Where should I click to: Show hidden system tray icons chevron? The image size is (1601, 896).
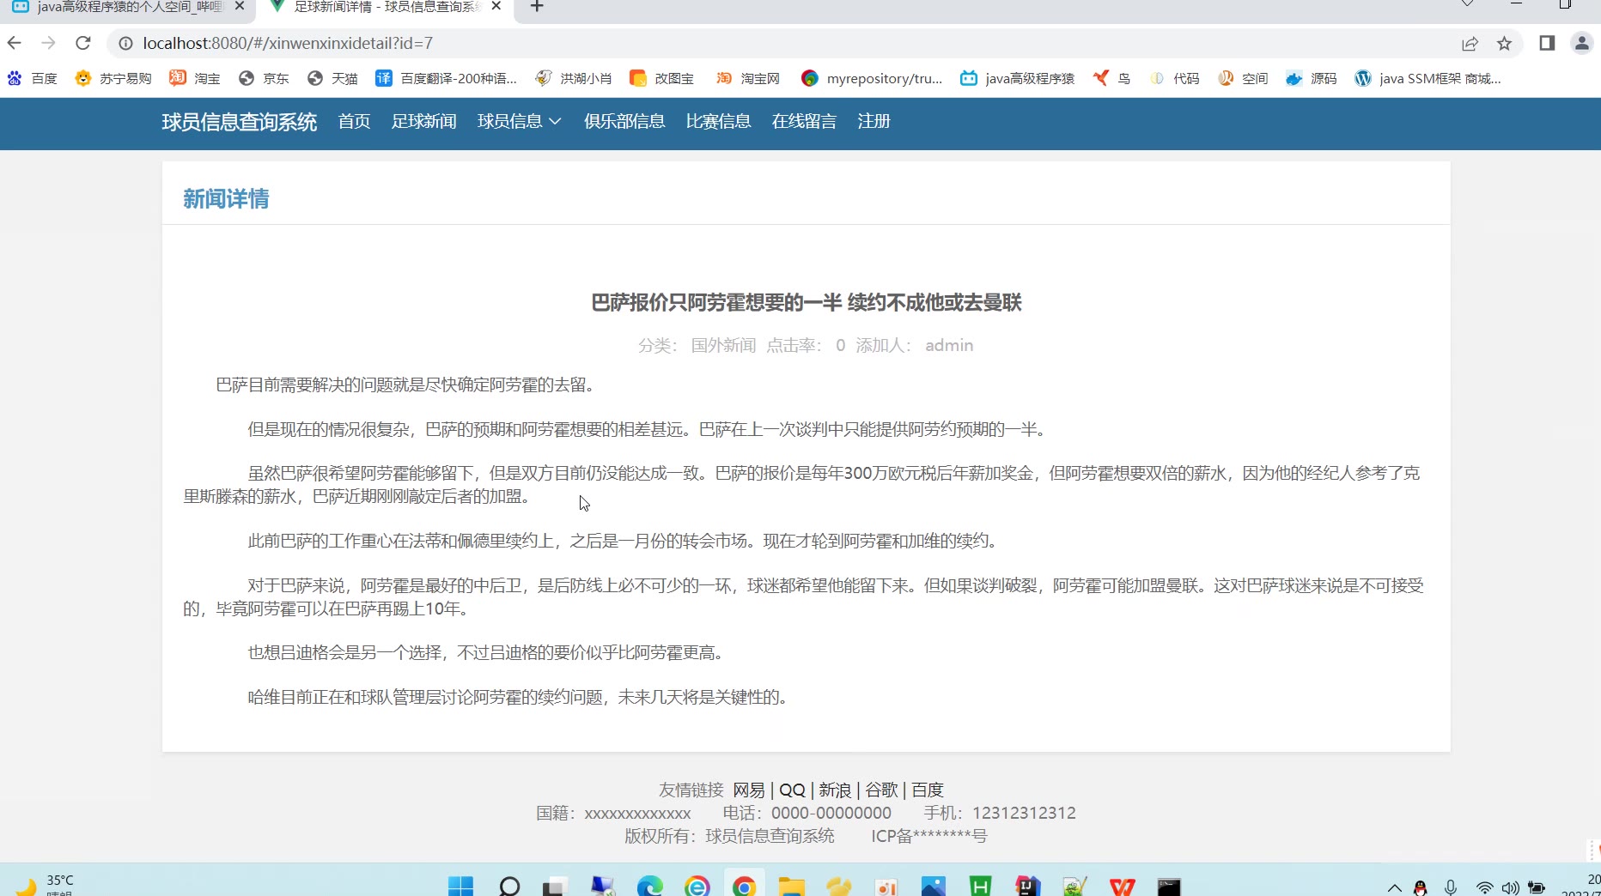pos(1394,887)
